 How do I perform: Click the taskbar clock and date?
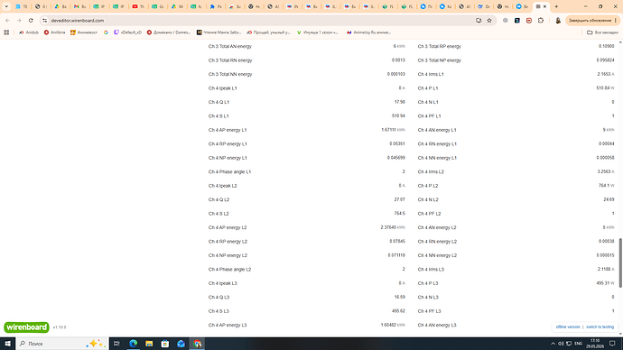pos(595,344)
